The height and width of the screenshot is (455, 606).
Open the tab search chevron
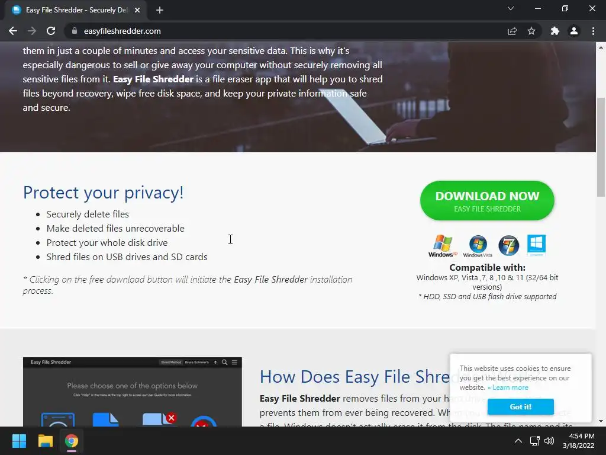[511, 8]
